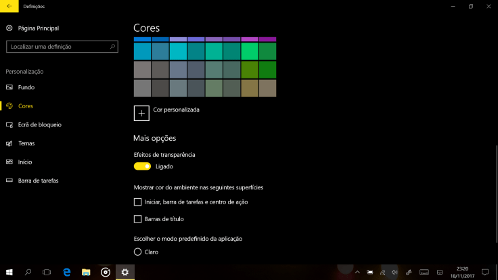Go to the Fundo settings page
This screenshot has height=280, width=498.
(x=26, y=87)
